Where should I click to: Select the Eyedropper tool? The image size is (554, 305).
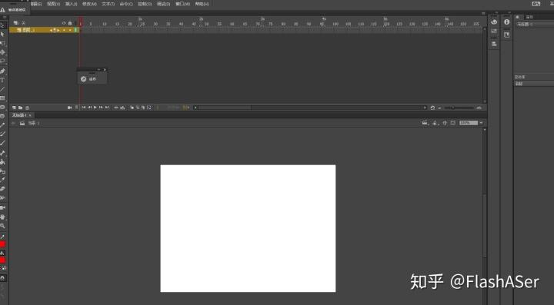pyautogui.click(x=2, y=181)
